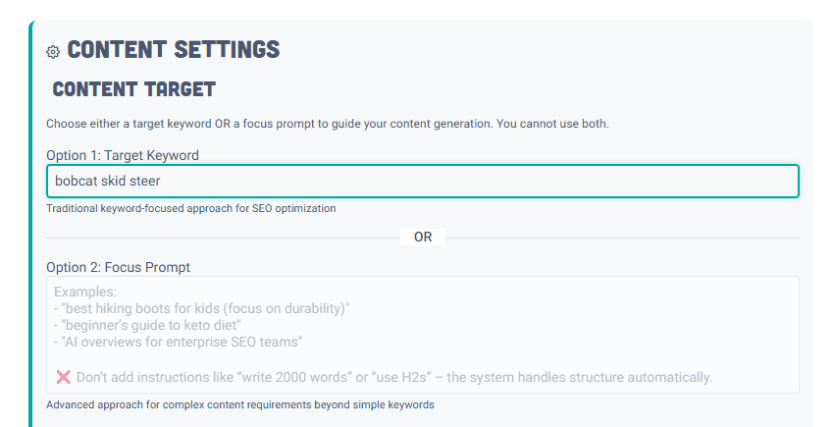Click the 'Don't add instructions' warning text
This screenshot has width=833, height=427.
point(393,377)
